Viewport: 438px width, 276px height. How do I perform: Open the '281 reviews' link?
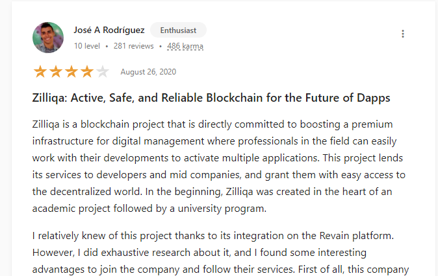click(133, 46)
